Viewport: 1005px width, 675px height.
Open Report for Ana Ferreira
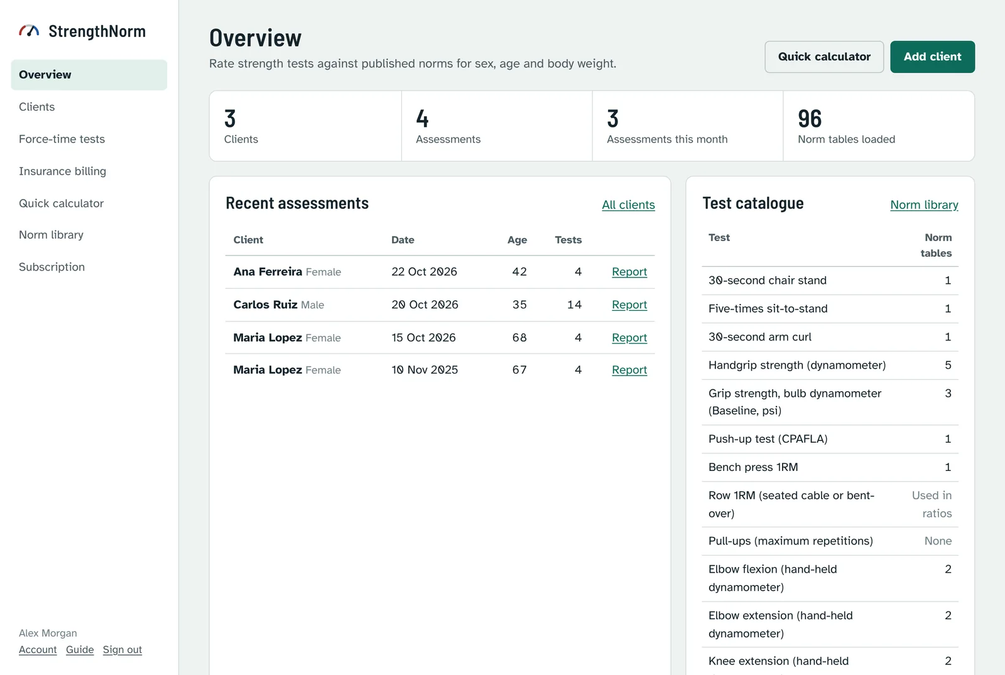click(x=629, y=272)
